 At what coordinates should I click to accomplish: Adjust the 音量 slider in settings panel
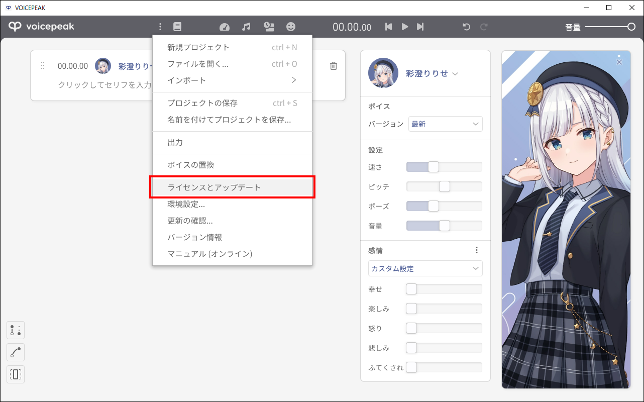(444, 226)
